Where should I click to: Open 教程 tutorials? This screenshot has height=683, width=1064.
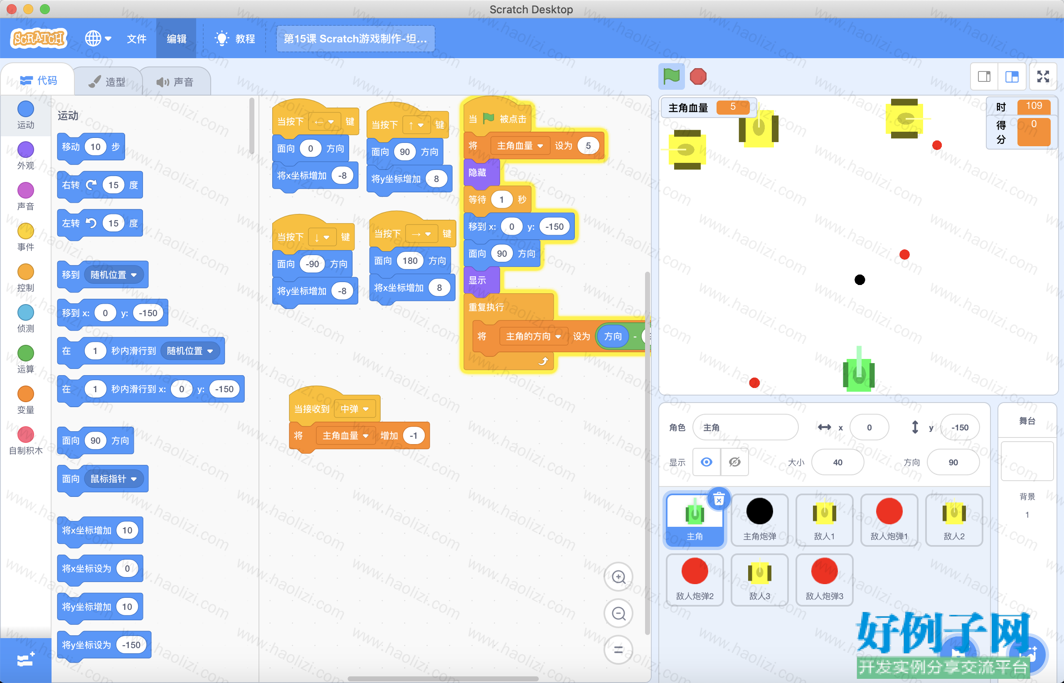pyautogui.click(x=235, y=39)
